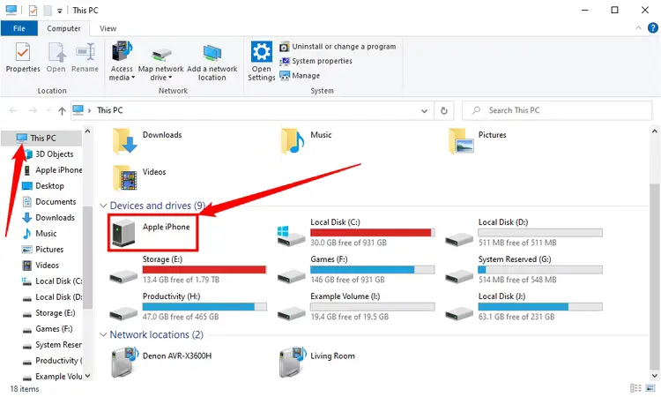This screenshot has width=661, height=397.
Task: Select the System Reserved (G:) drive icon
Action: click(459, 276)
